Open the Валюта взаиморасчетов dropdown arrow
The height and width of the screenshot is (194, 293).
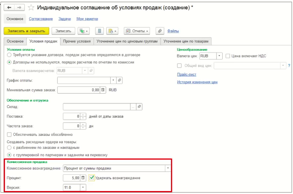pos(85,71)
